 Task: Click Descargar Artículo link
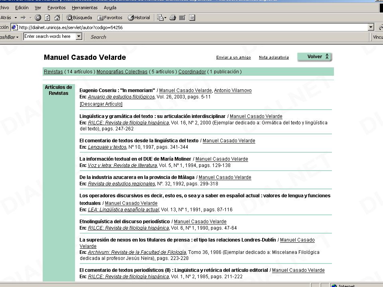pos(101,104)
